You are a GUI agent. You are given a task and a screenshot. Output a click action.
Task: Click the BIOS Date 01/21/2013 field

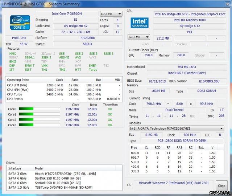coord(157,81)
